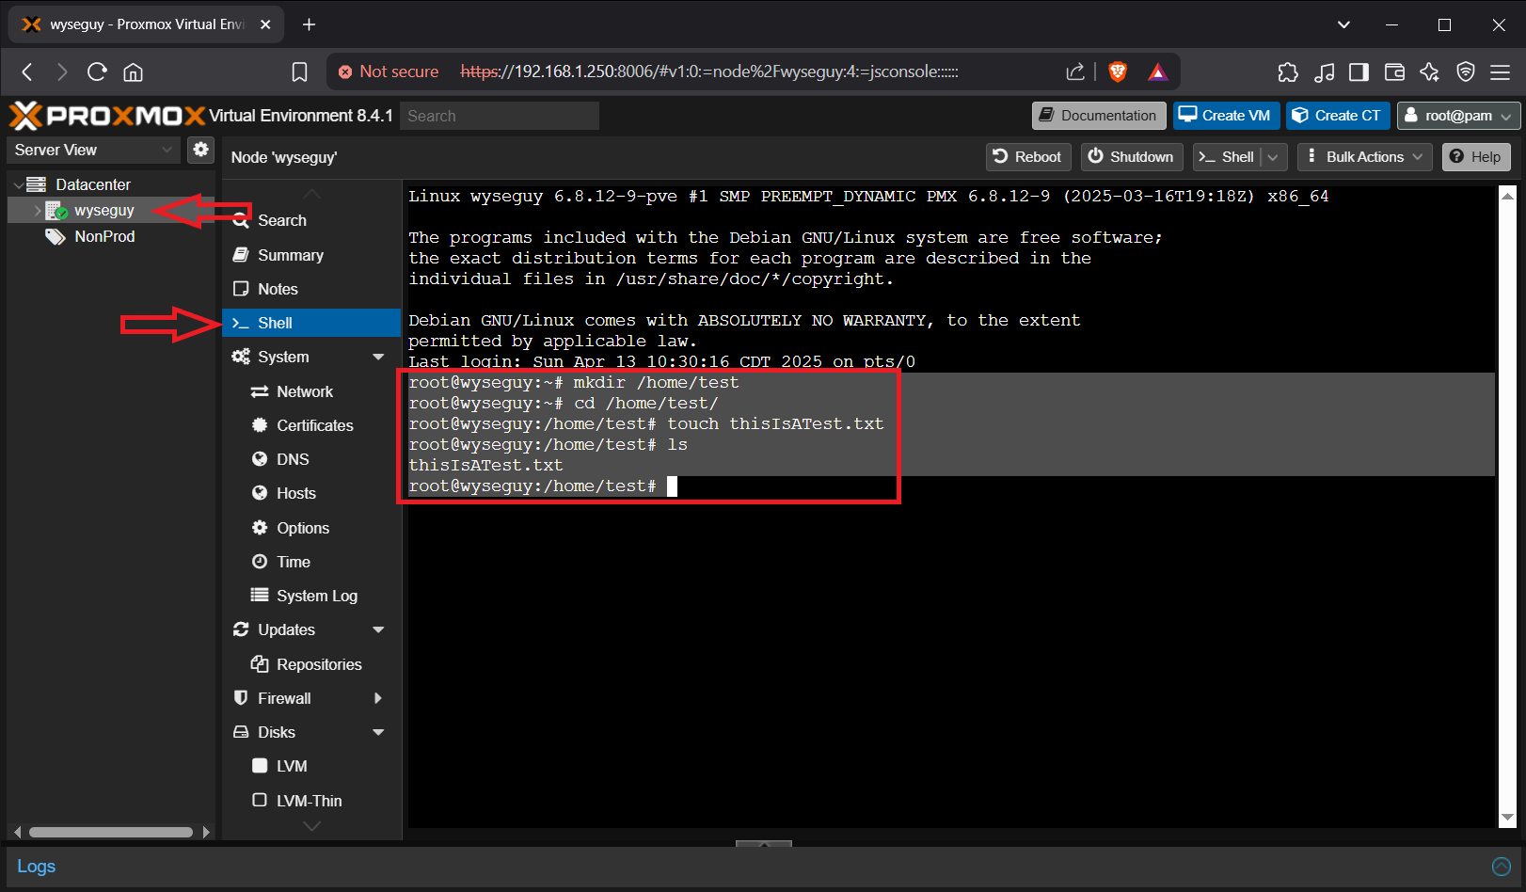
Task: Click the Create CT button
Action: pos(1338,116)
